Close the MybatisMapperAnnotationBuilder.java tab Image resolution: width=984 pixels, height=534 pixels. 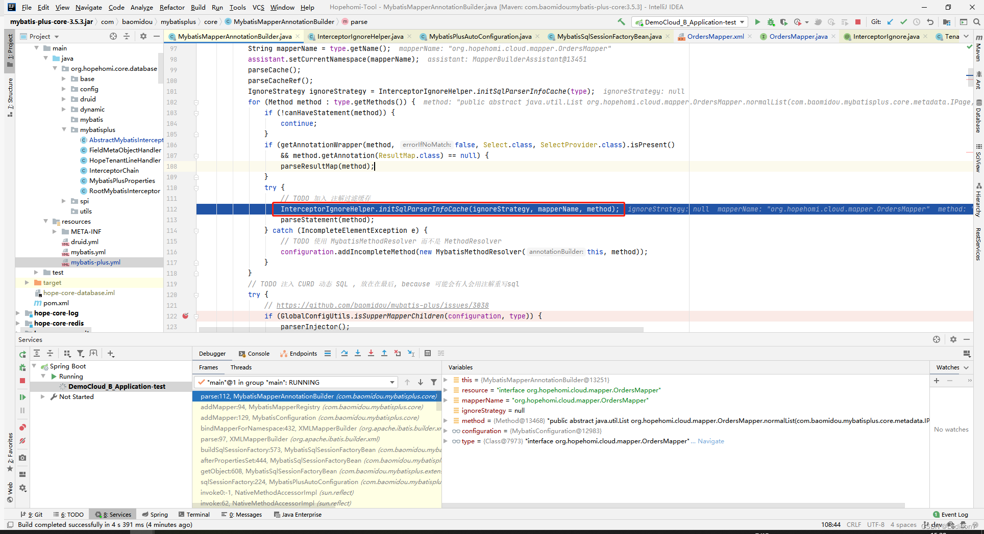pos(298,36)
